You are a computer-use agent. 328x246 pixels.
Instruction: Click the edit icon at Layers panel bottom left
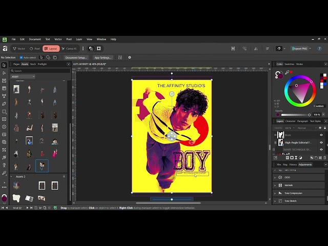276,158
